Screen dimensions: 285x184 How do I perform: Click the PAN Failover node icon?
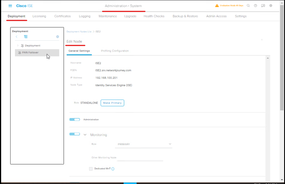20,52
